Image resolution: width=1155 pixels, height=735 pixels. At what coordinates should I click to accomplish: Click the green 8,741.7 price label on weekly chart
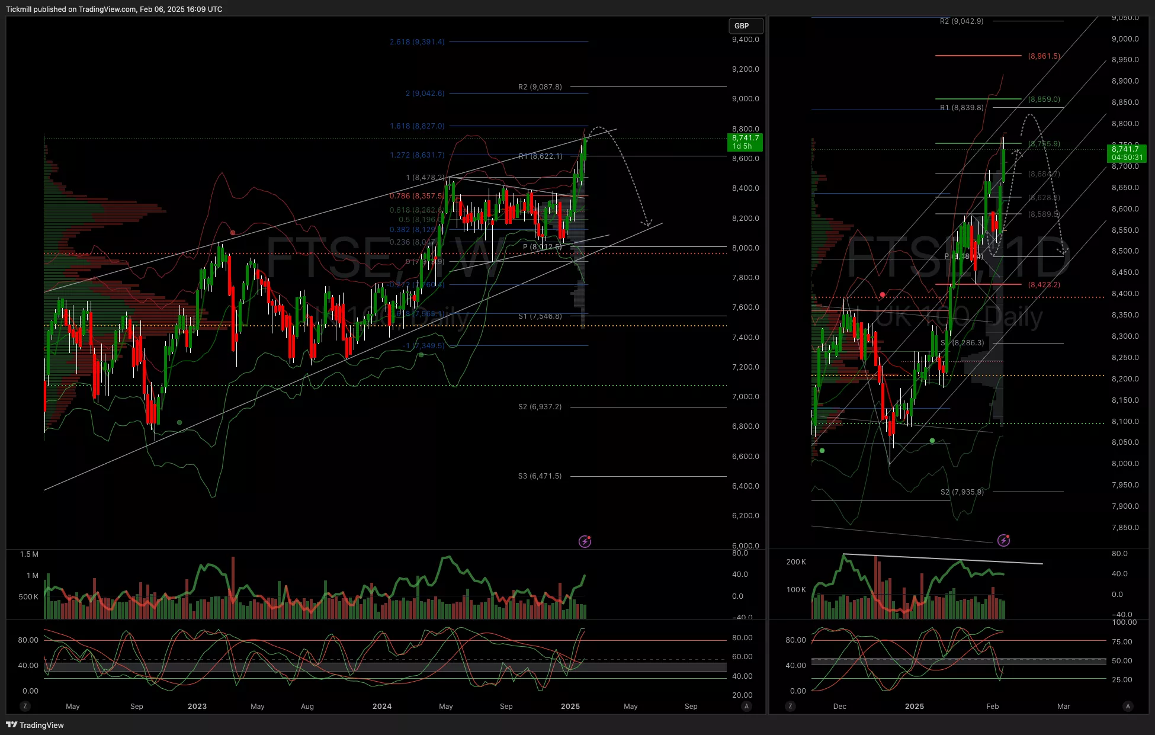tap(745, 142)
